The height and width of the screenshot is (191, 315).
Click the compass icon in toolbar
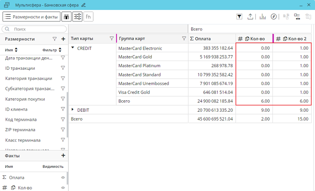(274, 17)
